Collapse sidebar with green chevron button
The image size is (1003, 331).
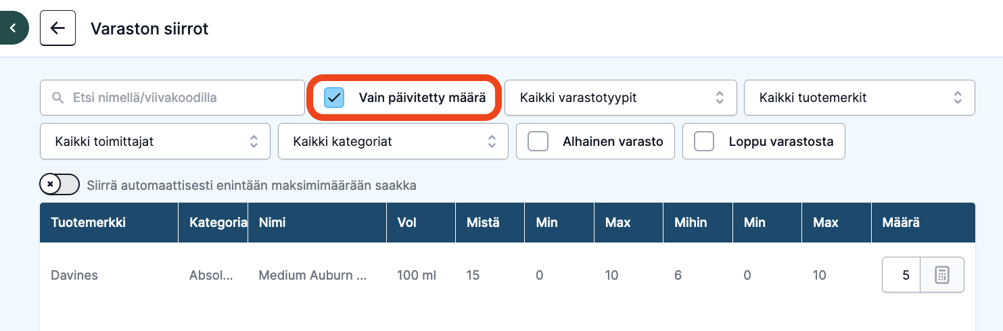(13, 28)
